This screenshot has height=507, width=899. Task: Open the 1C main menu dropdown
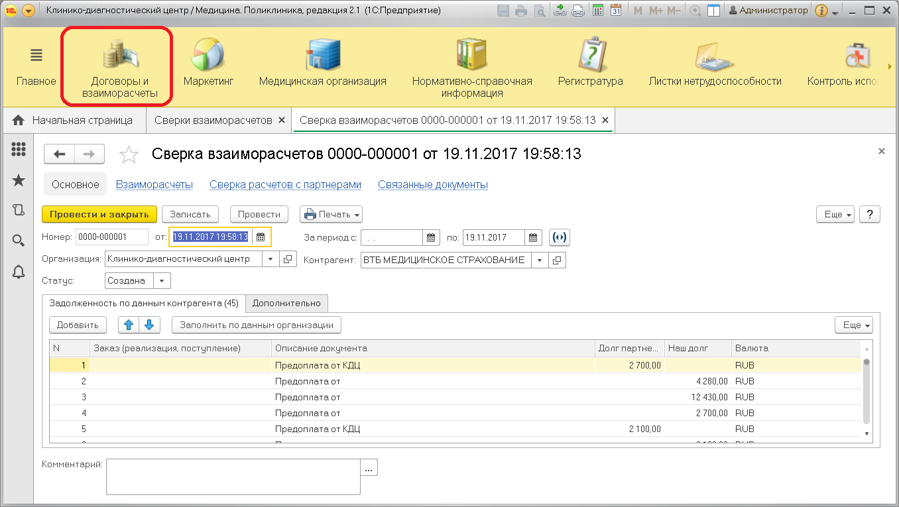coord(28,11)
